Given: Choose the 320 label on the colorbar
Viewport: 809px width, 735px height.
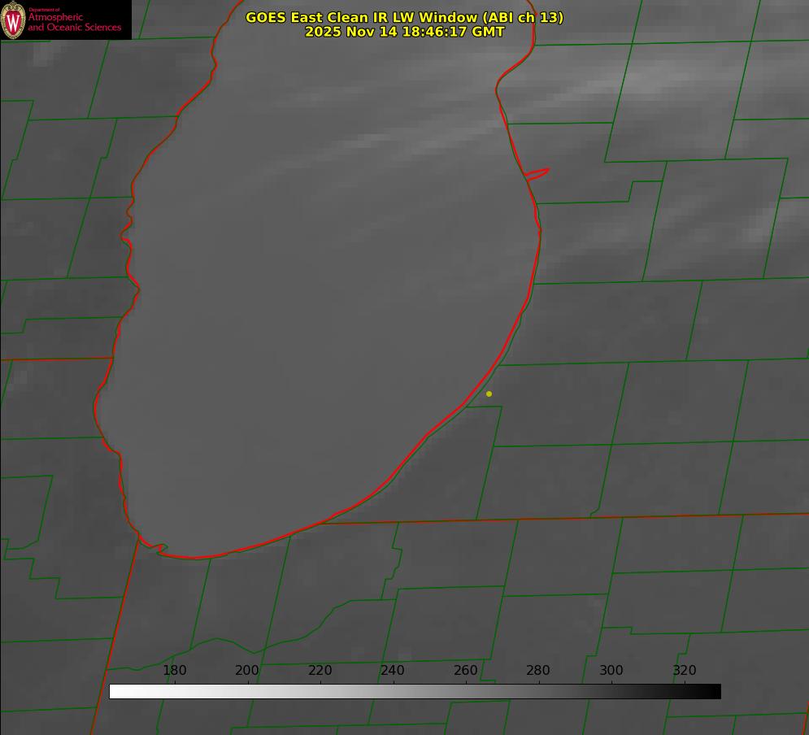Looking at the screenshot, I should point(685,671).
